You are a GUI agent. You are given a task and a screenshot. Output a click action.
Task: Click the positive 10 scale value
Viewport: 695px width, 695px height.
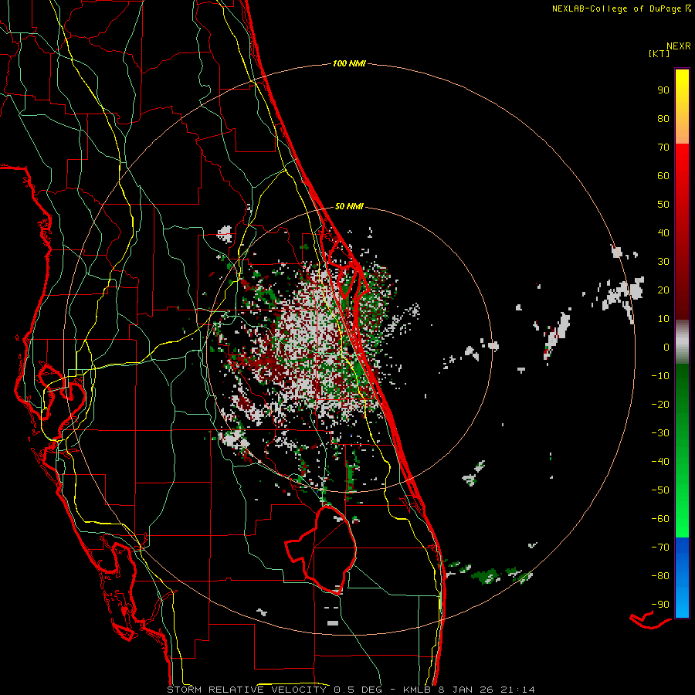663,319
